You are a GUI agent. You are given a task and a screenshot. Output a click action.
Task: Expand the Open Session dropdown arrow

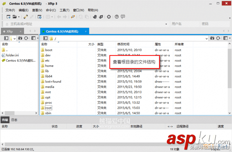click(x=19, y=17)
